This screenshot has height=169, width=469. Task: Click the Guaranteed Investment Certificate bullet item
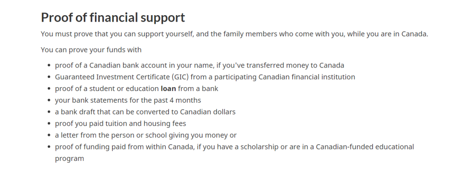pos(205,77)
